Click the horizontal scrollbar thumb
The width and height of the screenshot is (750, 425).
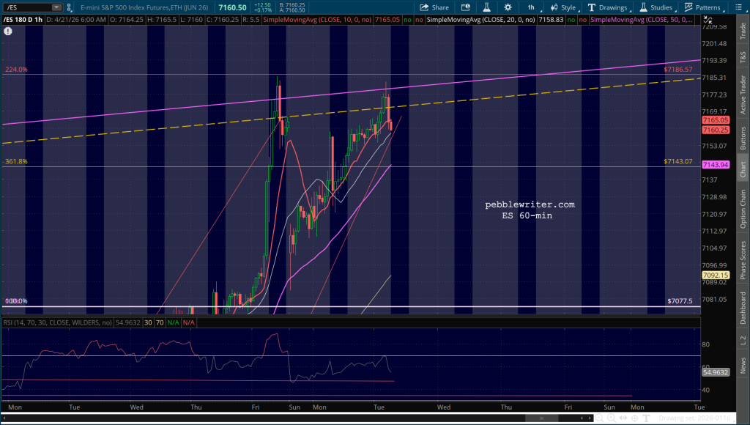(x=542, y=418)
